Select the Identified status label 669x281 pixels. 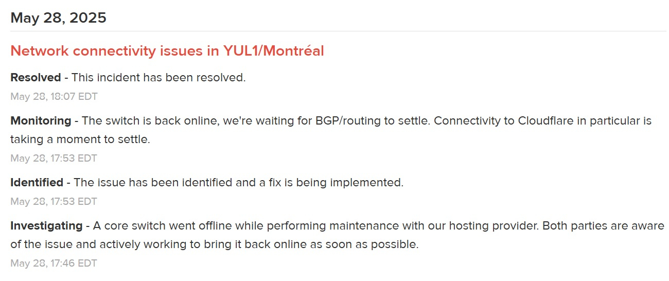[x=37, y=183]
